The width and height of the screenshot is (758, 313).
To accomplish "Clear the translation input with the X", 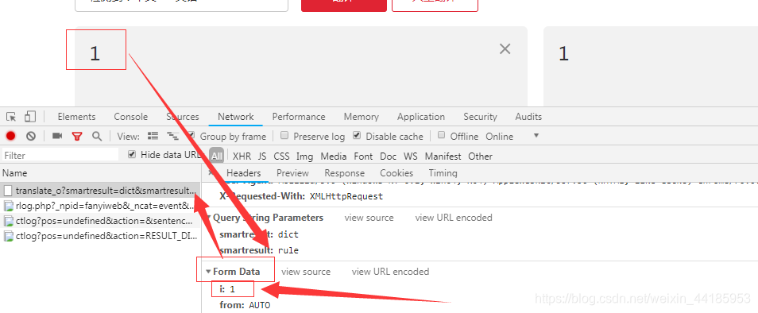I will pyautogui.click(x=505, y=48).
